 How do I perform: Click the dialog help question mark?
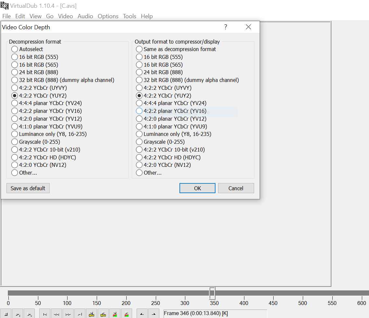(226, 27)
